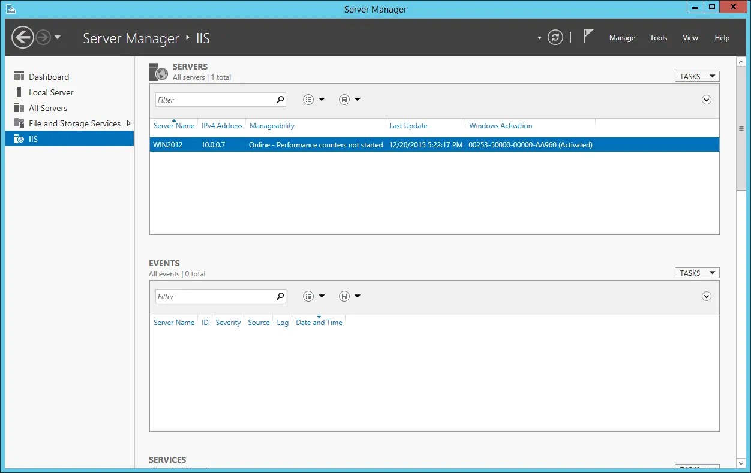The width and height of the screenshot is (751, 473).
Task: Click the Refresh icon in header
Action: point(556,38)
